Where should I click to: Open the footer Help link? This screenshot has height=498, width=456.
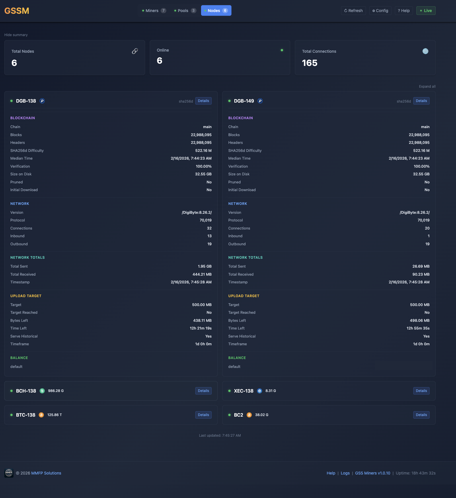click(x=331, y=473)
